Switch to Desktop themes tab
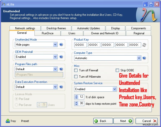The height and width of the screenshot is (127, 161). point(56,28)
